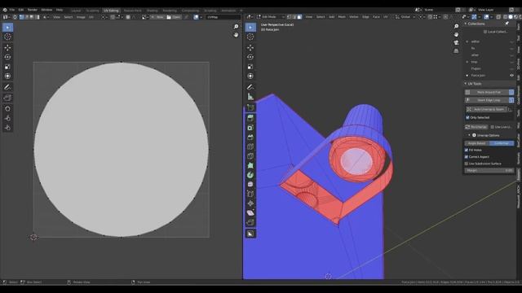This screenshot has width=522, height=293.
Task: Click the 2D cursor in UV editor
Action: pyautogui.click(x=33, y=237)
